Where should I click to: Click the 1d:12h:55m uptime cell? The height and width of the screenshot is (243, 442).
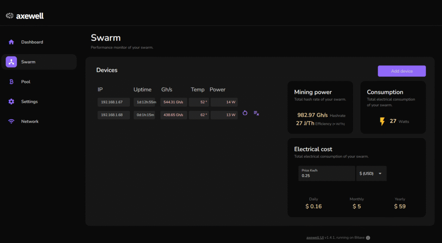144,102
